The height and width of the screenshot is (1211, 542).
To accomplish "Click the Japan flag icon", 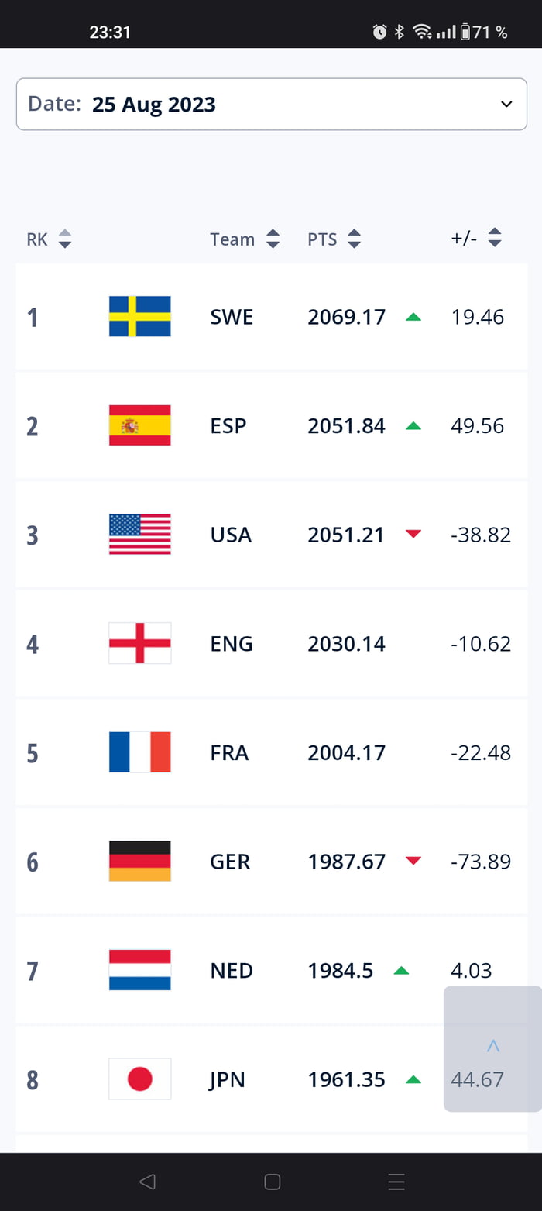I will (140, 1079).
